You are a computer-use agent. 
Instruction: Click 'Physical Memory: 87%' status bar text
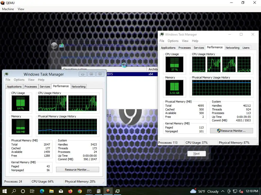(234, 143)
